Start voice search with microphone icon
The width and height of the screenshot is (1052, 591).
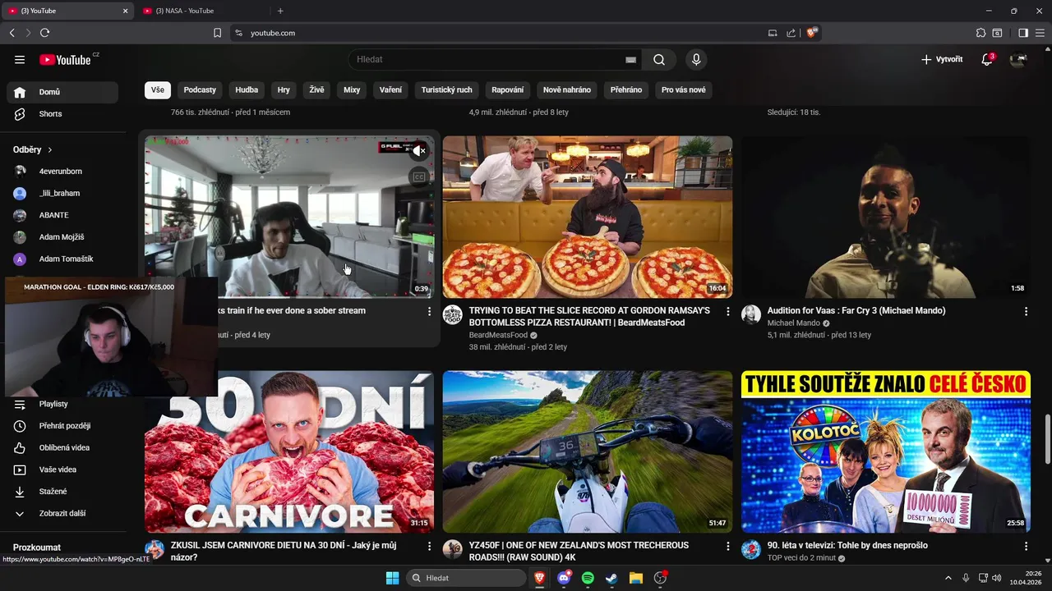(696, 59)
